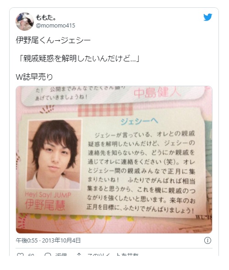Open the tweet info icon
The height and width of the screenshot is (270, 229).
coord(207,240)
